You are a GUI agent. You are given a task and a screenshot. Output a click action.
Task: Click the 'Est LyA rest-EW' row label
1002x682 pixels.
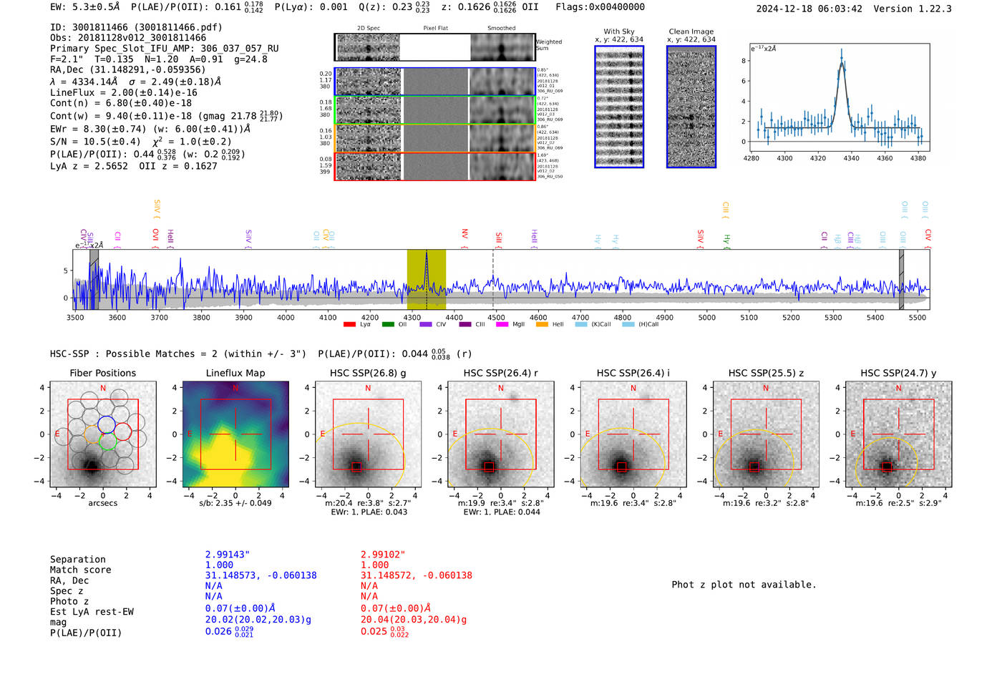click(x=92, y=612)
